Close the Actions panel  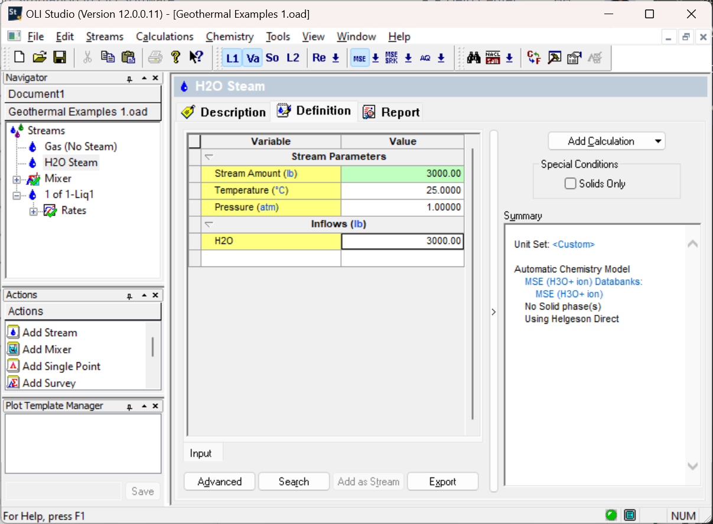point(155,295)
